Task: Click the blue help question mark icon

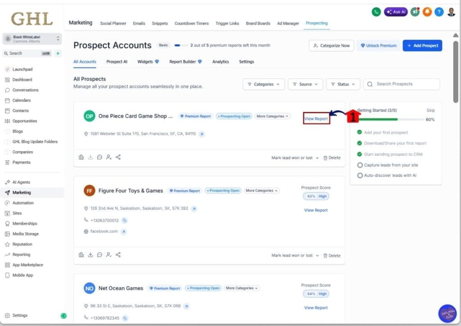Action: pos(439,12)
